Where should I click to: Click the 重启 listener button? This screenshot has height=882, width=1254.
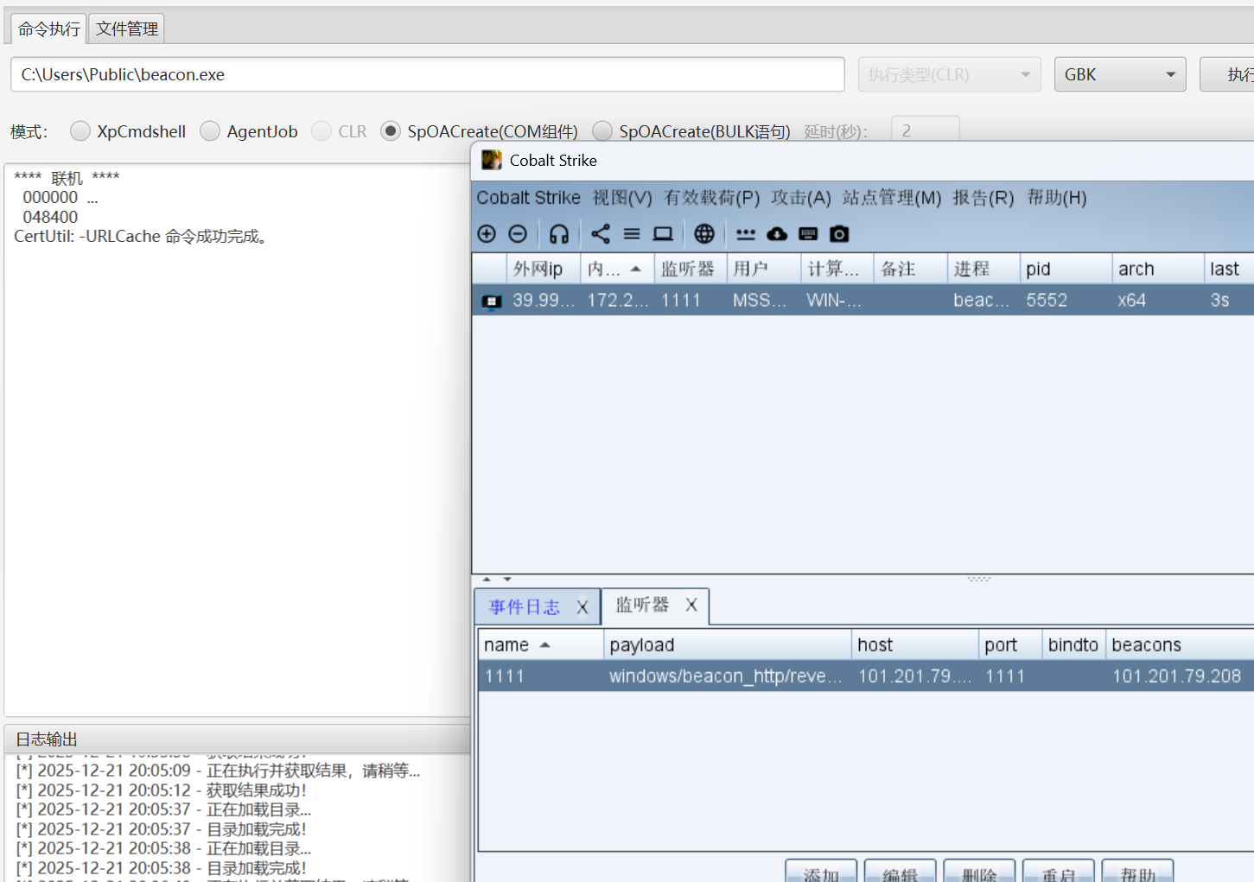(x=1059, y=871)
